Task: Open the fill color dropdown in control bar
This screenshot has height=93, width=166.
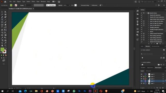Action: [13, 5]
